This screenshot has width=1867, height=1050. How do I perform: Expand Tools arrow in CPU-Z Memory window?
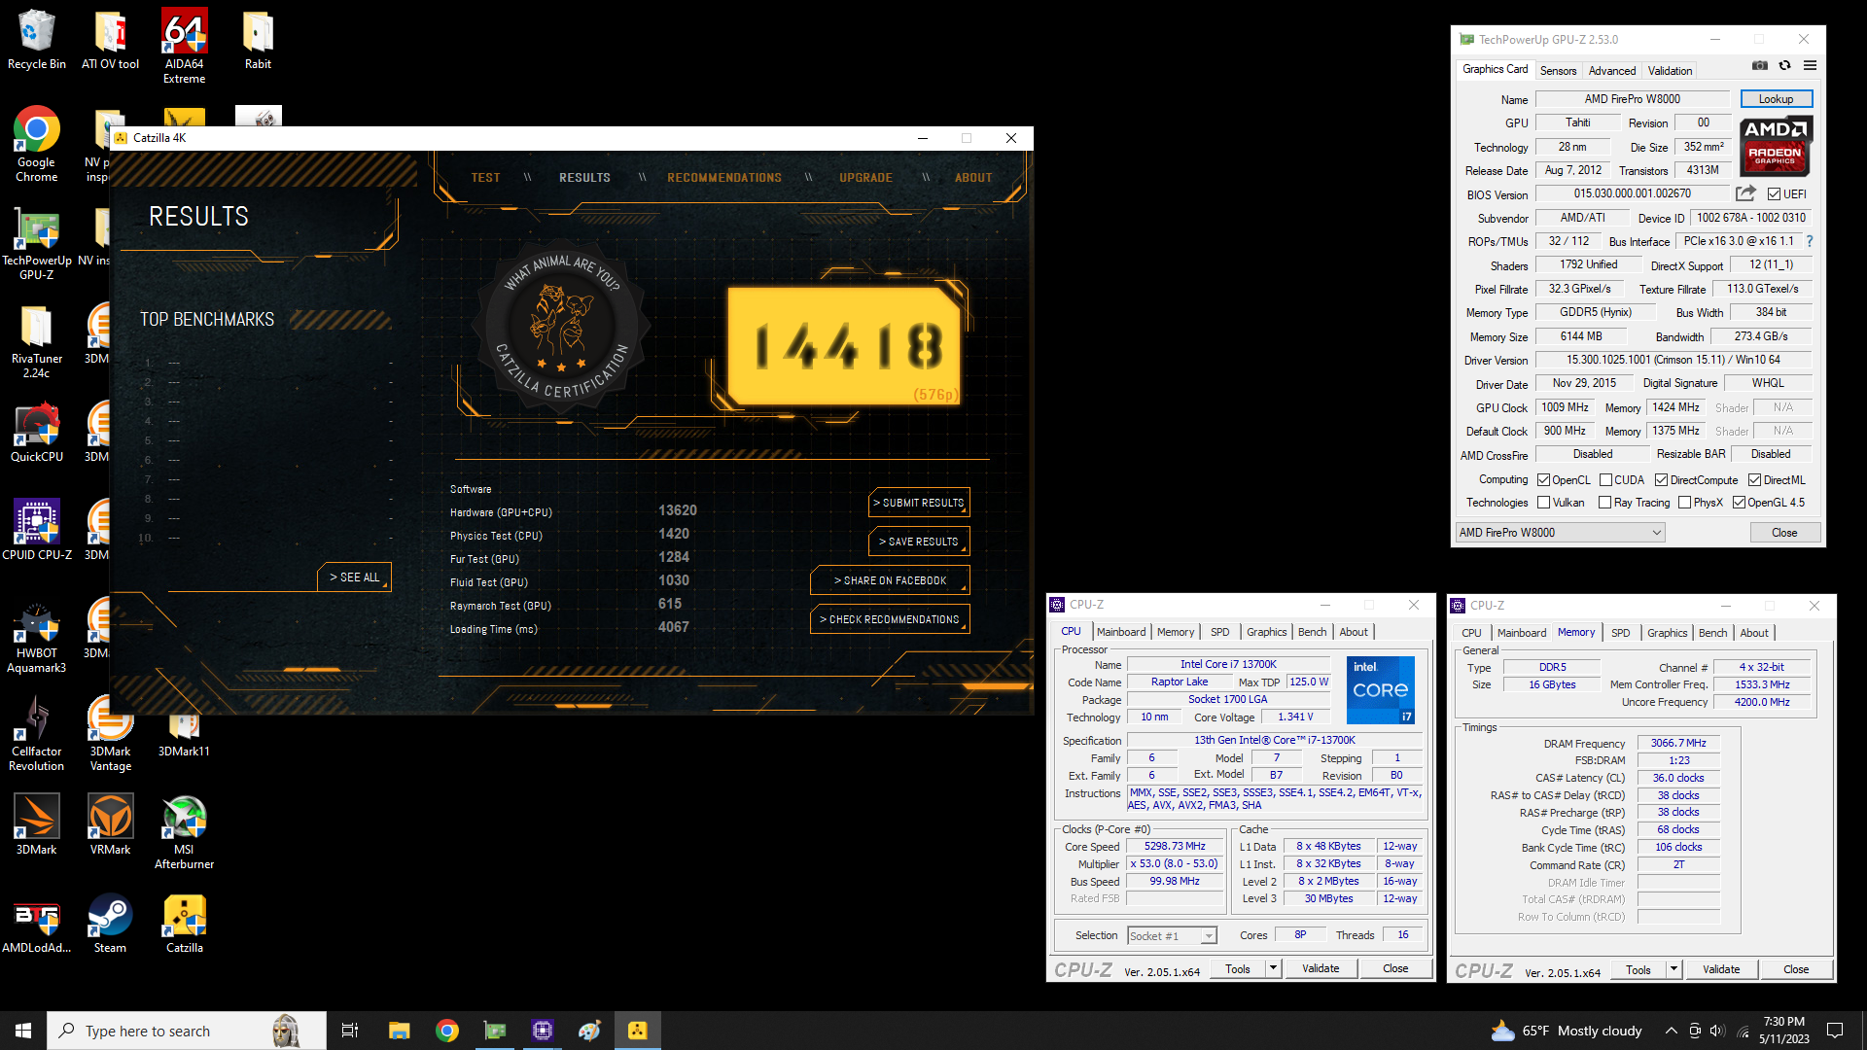coord(1673,969)
